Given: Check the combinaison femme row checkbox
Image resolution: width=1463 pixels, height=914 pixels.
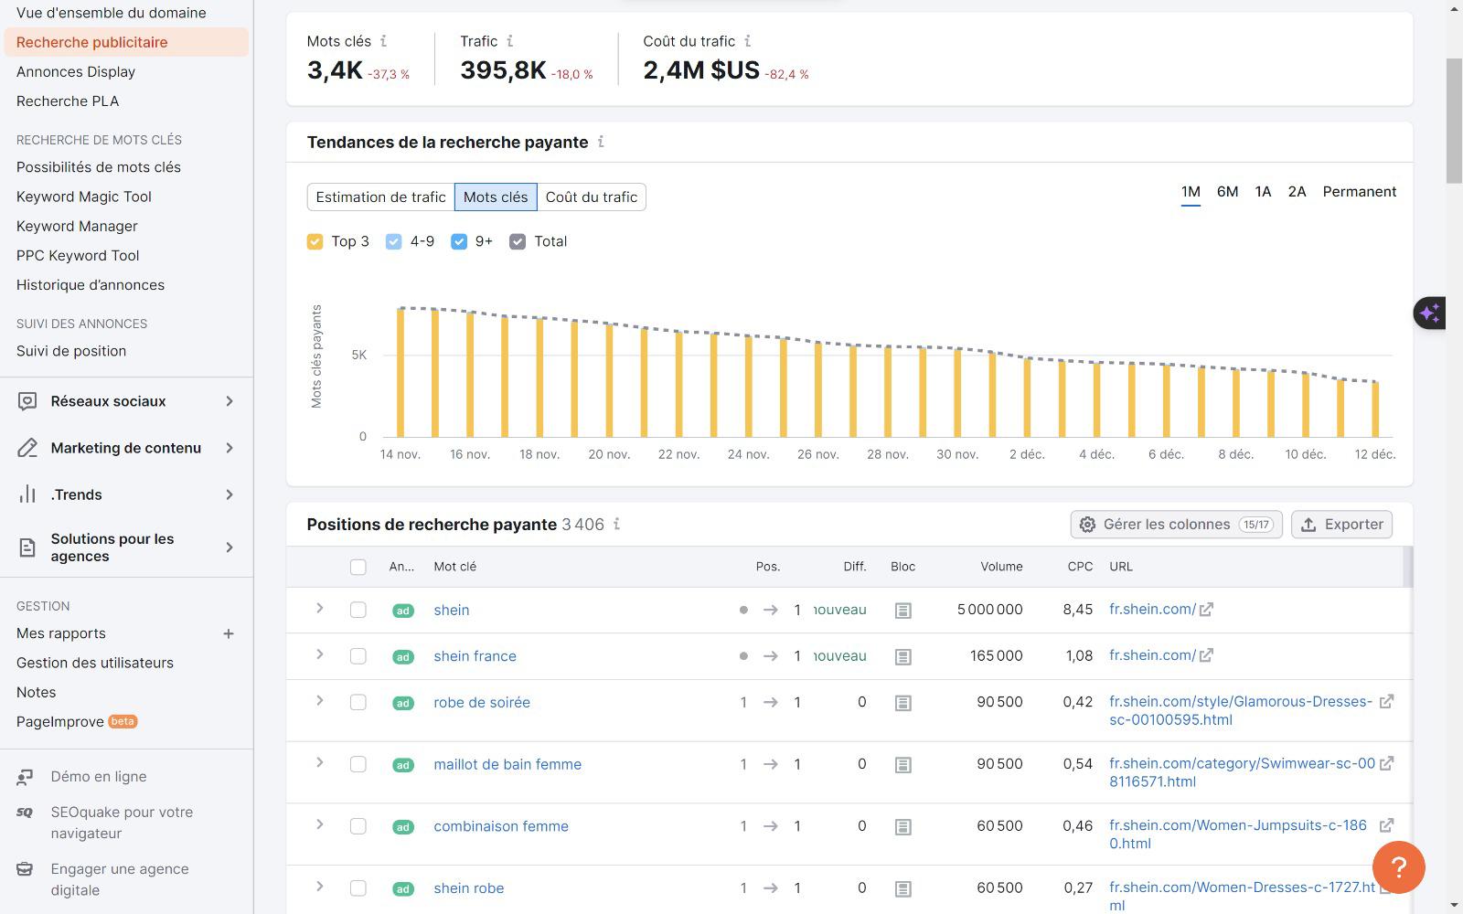Looking at the screenshot, I should [x=358, y=826].
